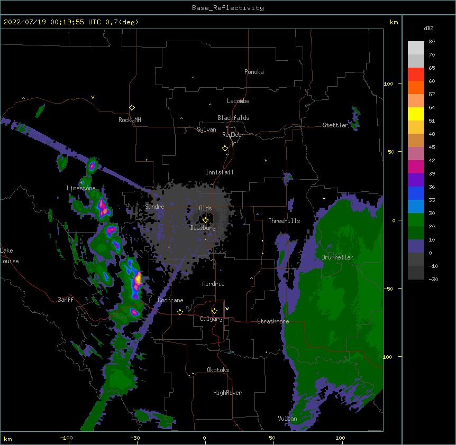
Task: Click the dBZ legend heading
Action: (x=428, y=29)
